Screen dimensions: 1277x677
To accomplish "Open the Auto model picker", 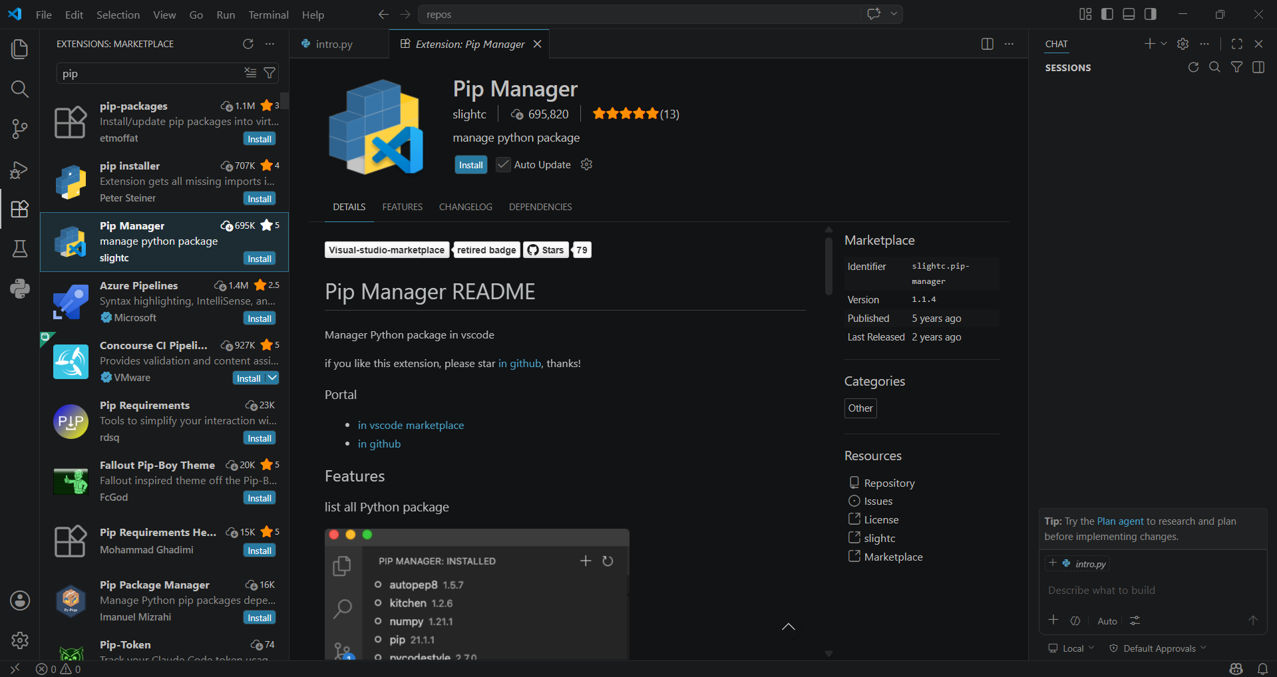I will pos(1107,620).
